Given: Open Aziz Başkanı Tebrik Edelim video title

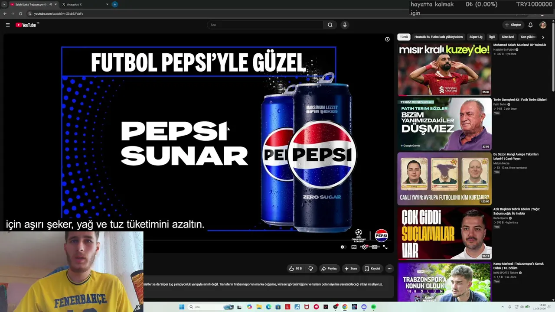Looking at the screenshot, I should [516, 211].
